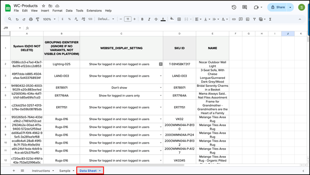Open the Share options arrow

tap(291, 7)
